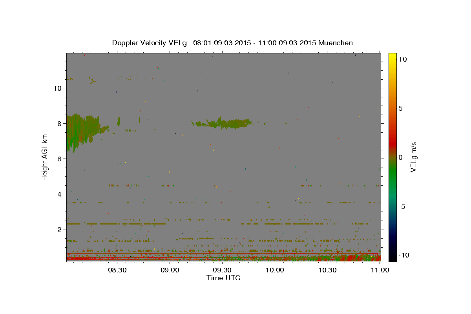
Task: Click the 09:30 time tick label
Action: [x=222, y=270]
